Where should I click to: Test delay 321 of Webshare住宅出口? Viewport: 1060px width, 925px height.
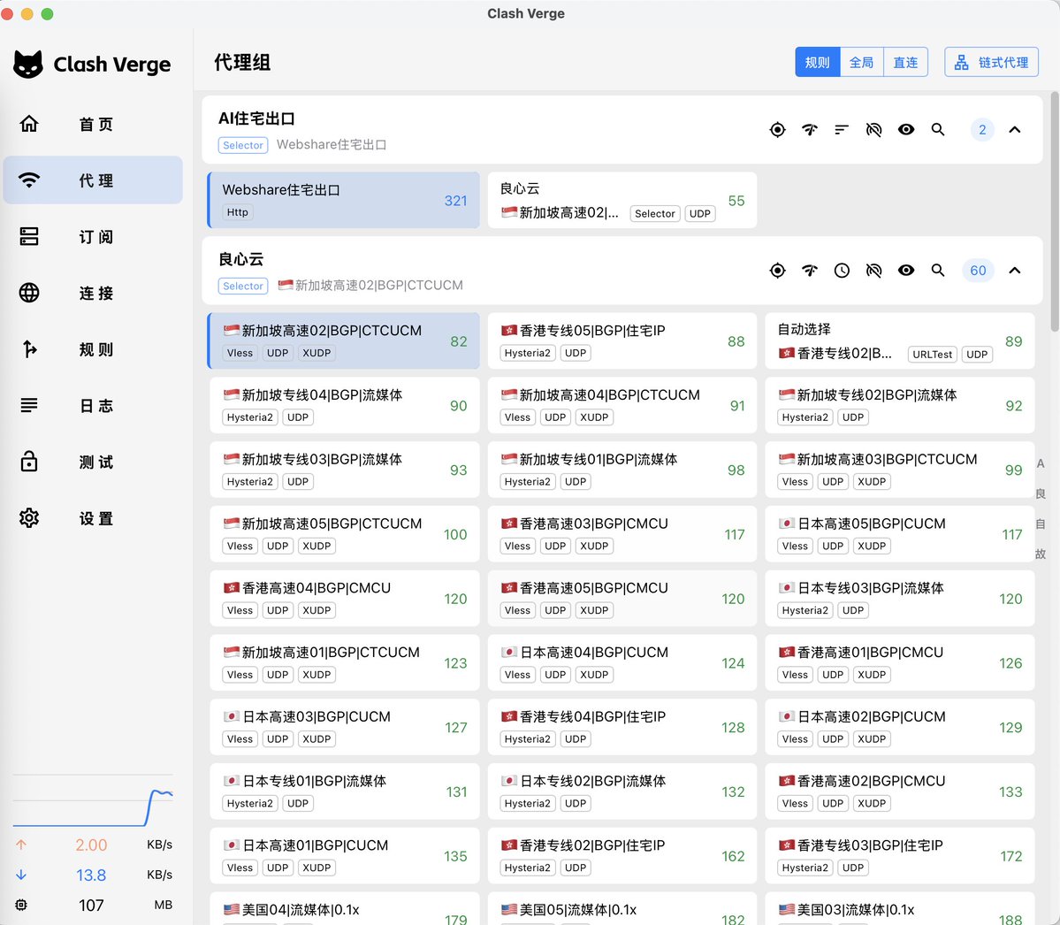[455, 201]
